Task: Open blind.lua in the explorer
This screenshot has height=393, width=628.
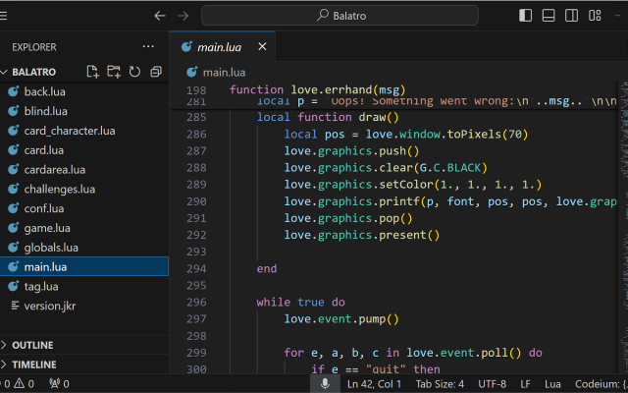Action: (x=84, y=111)
